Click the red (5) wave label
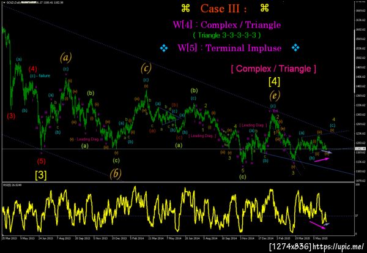 41,161
